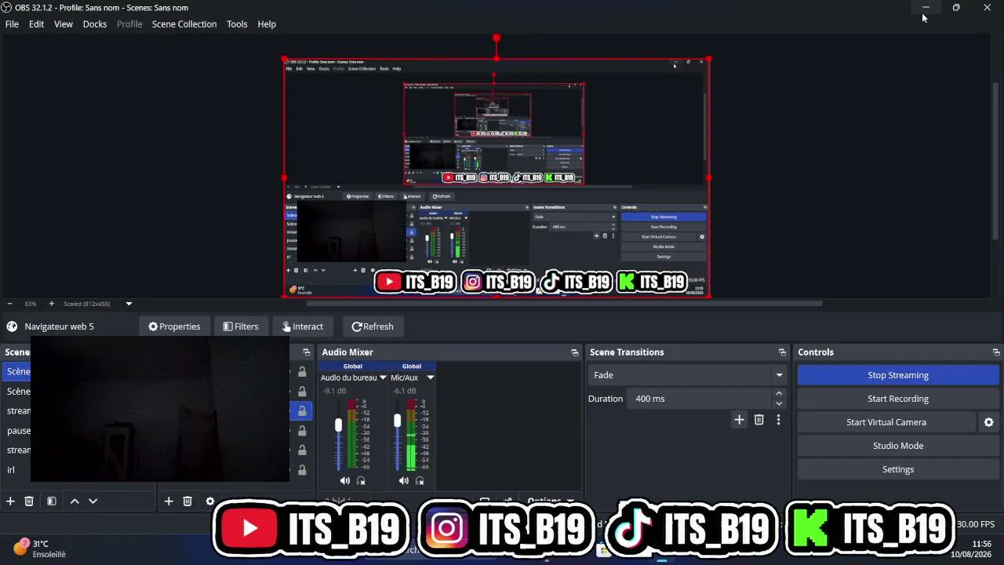
Task: Open the File menu
Action: 12,24
